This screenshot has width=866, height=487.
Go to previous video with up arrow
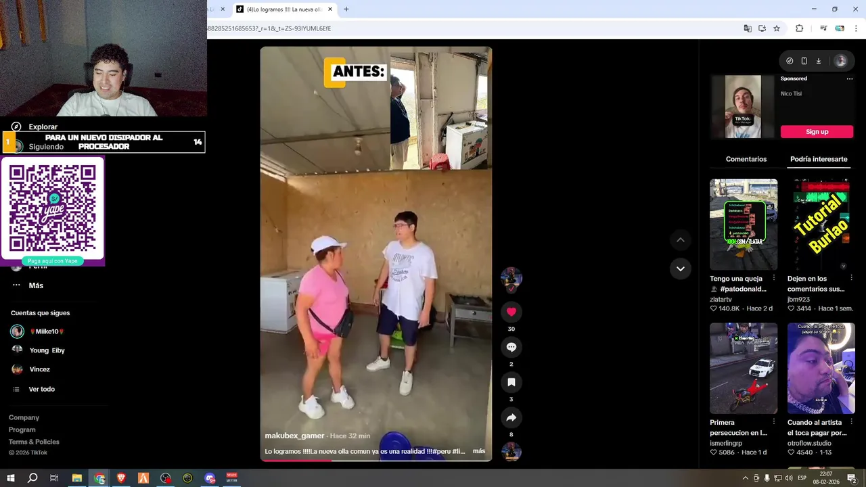[x=681, y=240]
